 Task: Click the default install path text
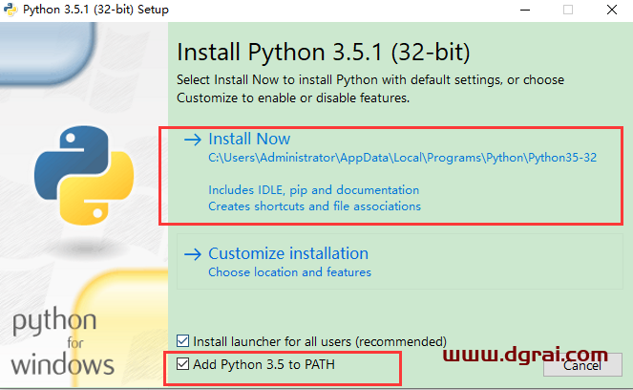(x=402, y=158)
